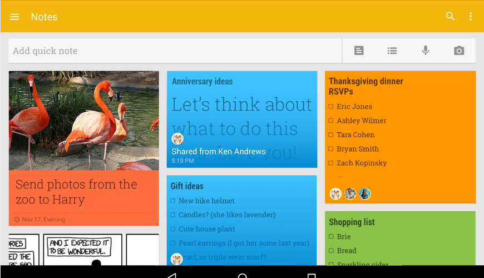Viewport: 484px width, 278px height.
Task: Create a new text note icon
Action: [359, 50]
